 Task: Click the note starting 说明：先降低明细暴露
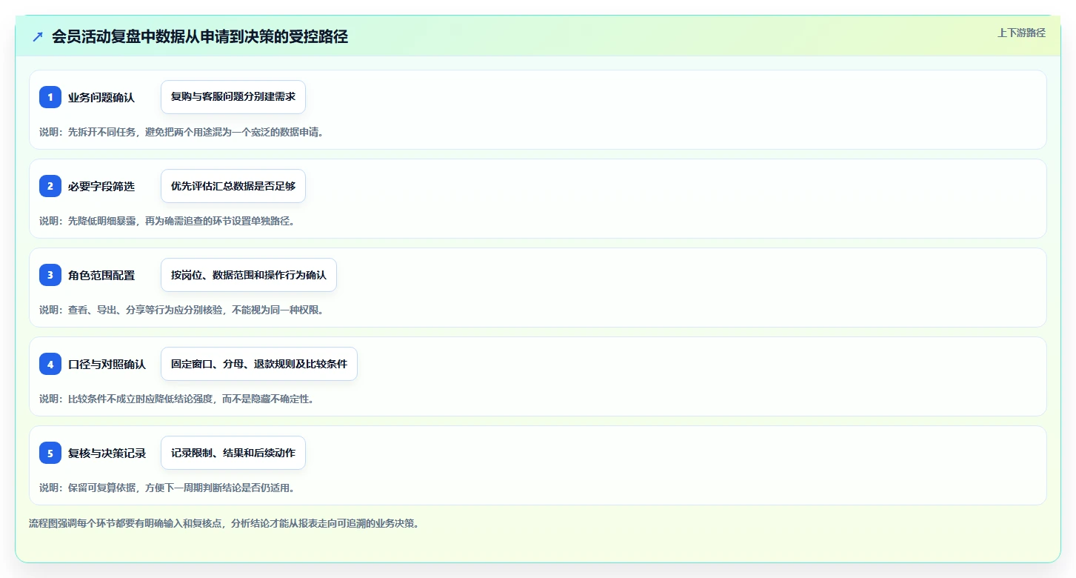click(167, 221)
